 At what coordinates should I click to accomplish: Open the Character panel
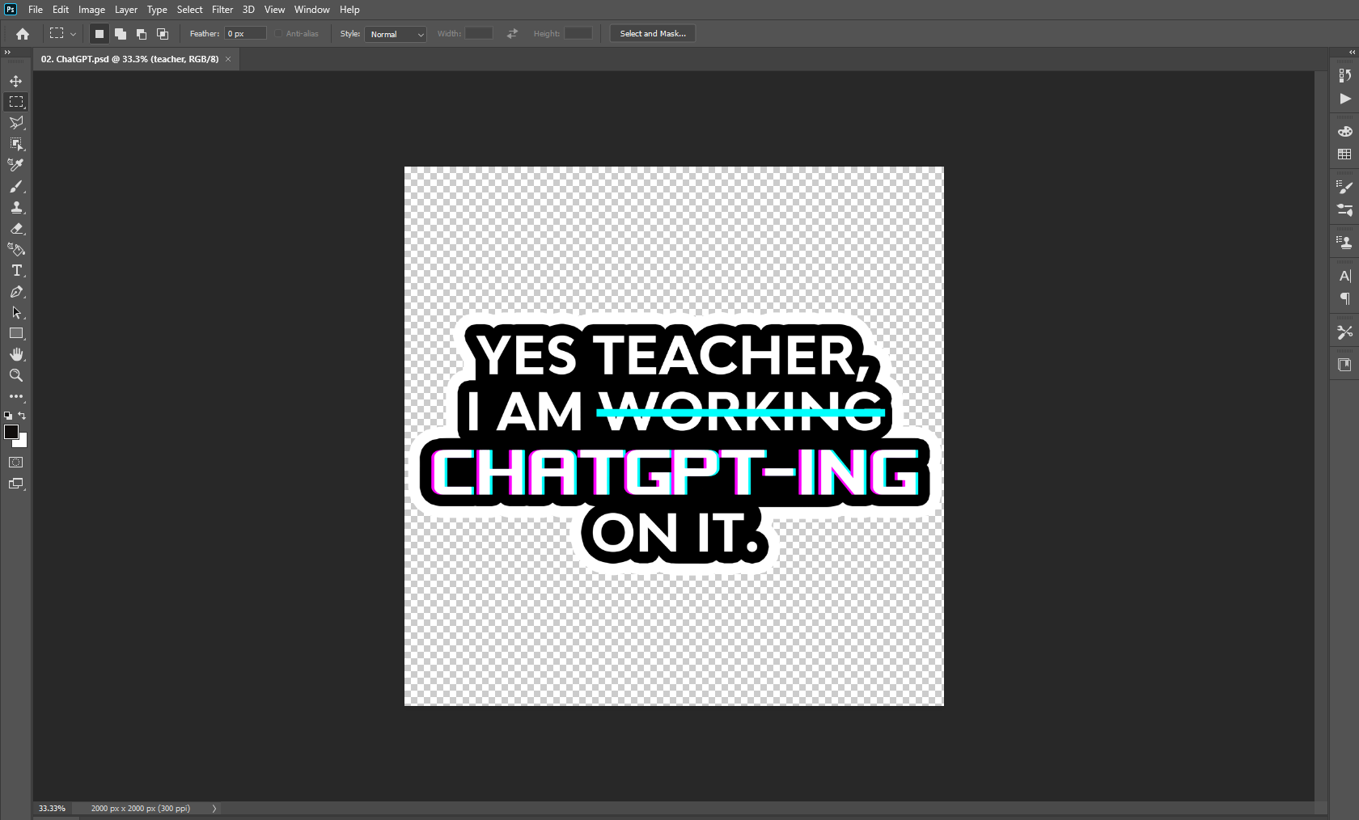(x=1344, y=276)
